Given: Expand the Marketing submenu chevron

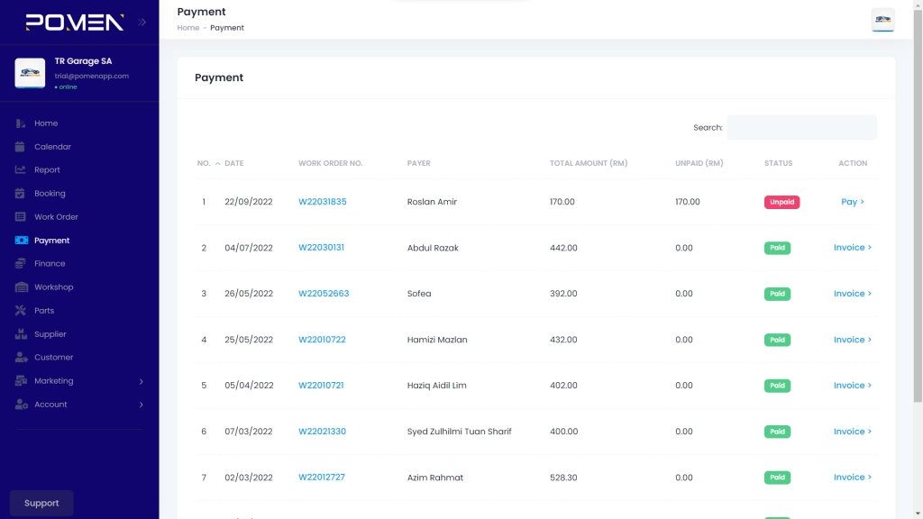Looking at the screenshot, I should pyautogui.click(x=142, y=381).
